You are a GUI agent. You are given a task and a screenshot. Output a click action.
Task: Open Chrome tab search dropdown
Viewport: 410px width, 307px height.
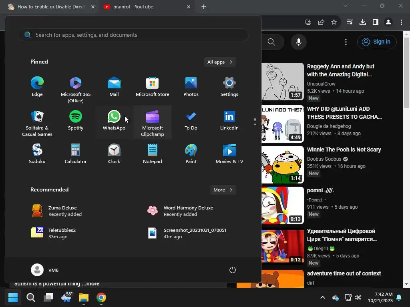346,6
